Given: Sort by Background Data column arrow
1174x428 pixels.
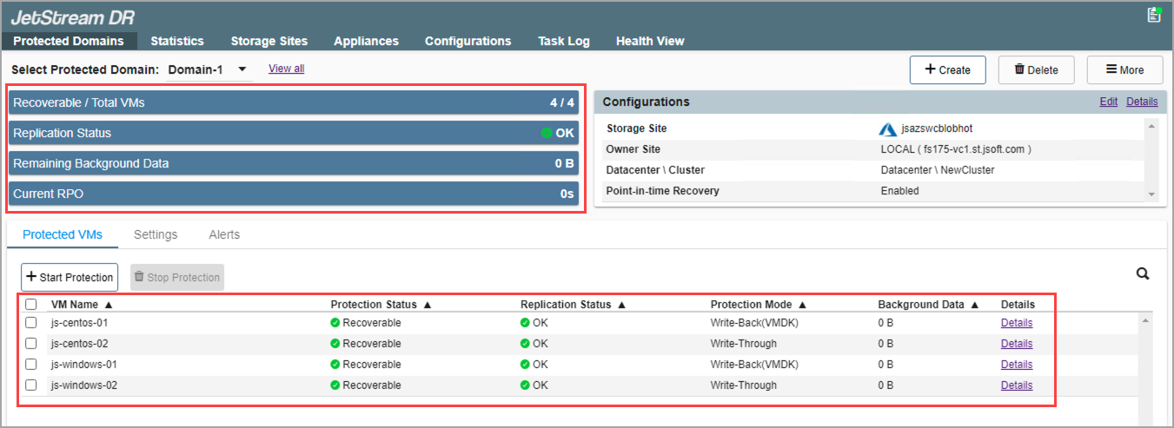Looking at the screenshot, I should [975, 305].
